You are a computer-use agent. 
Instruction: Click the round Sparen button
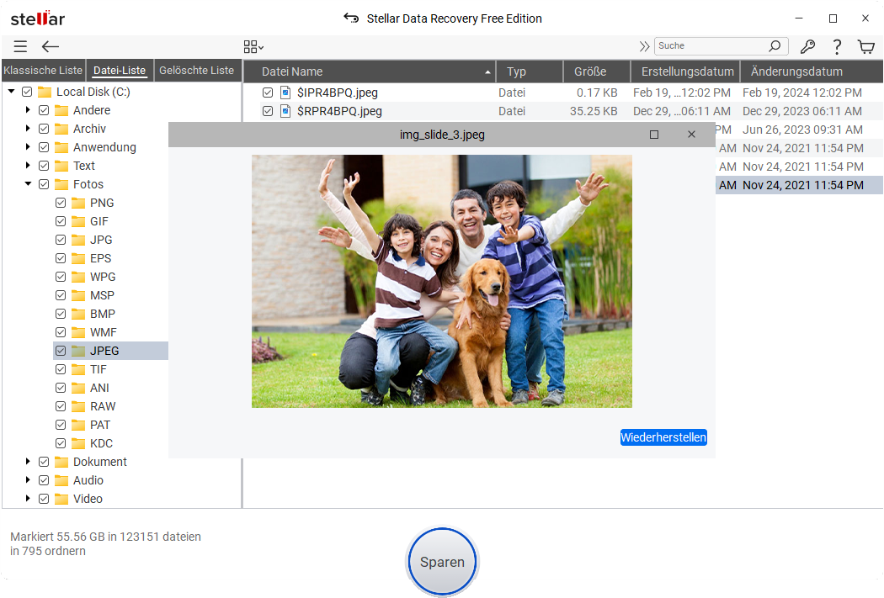point(442,562)
